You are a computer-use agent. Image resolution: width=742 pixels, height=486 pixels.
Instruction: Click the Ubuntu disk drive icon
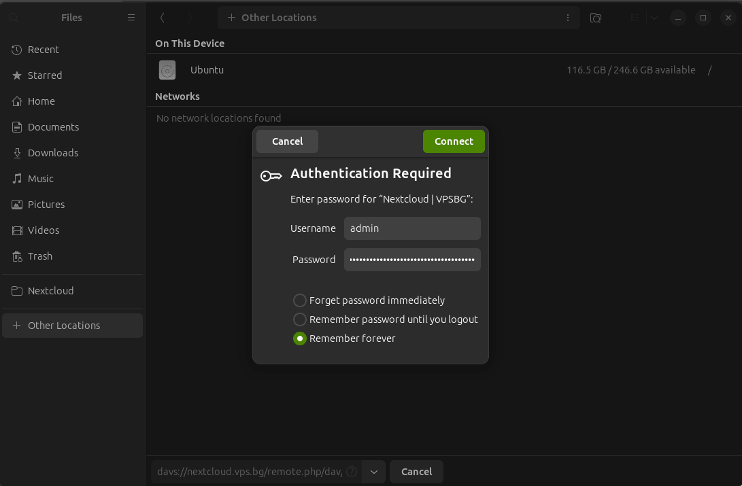tap(167, 70)
